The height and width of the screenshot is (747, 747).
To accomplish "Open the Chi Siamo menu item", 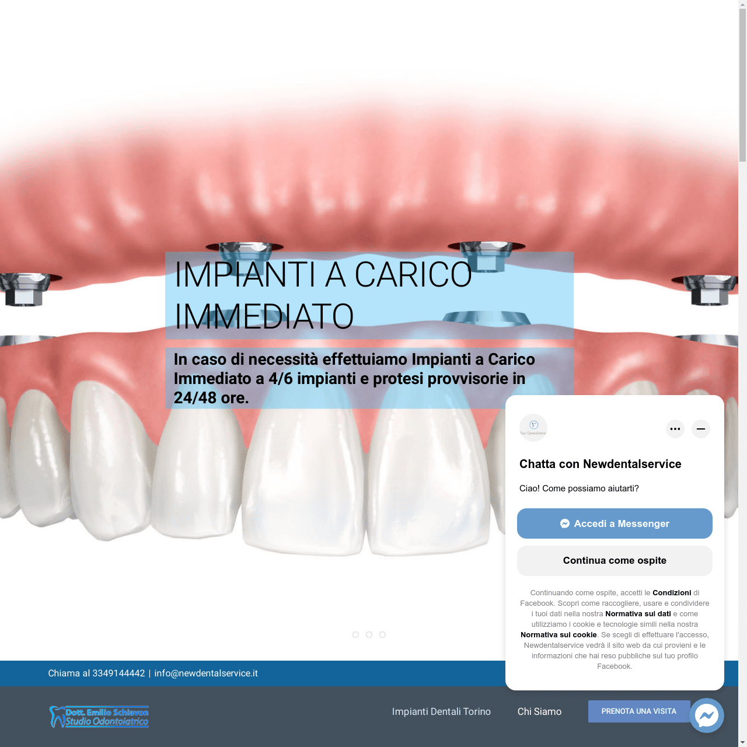I will [x=539, y=711].
